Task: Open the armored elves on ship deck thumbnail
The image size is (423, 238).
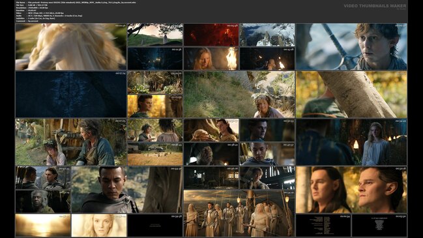Action: (x=239, y=213)
